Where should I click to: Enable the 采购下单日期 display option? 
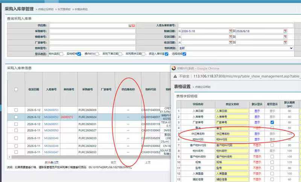point(120,54)
